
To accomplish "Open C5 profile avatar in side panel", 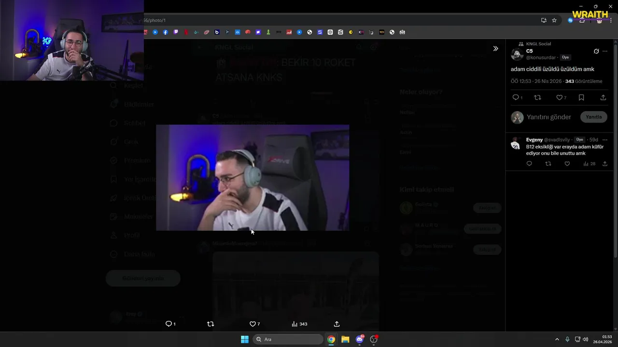I will tap(517, 54).
